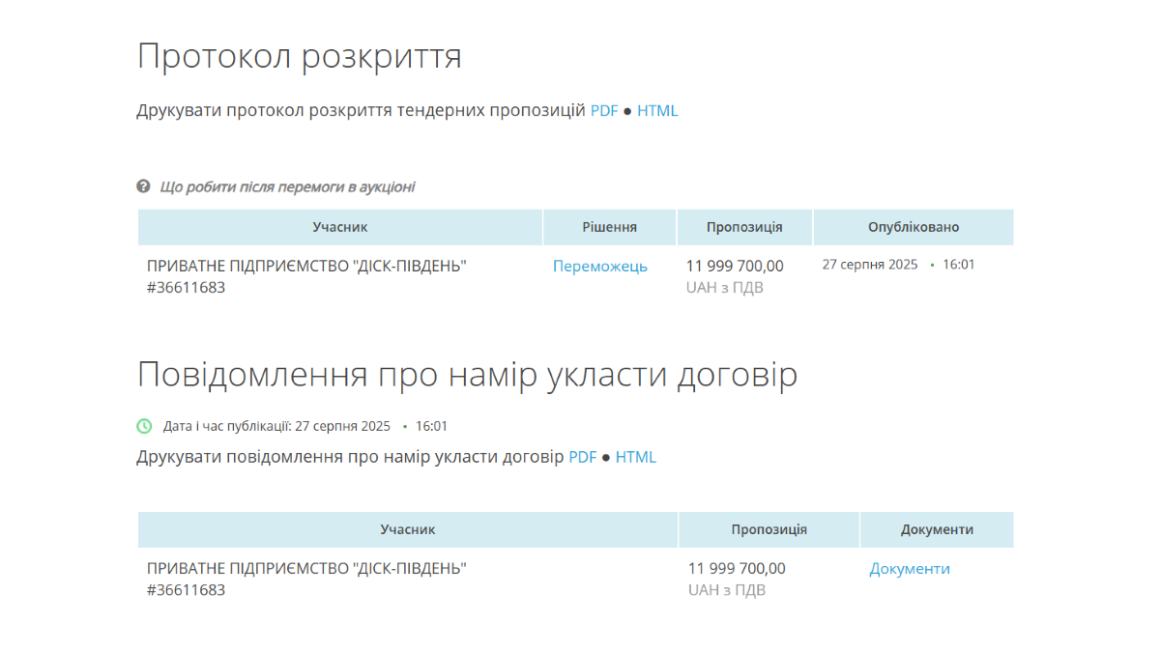This screenshot has height=652, width=1161.
Task: Open 'Що робити після перемоги в аукціоні' help
Action: pos(287,186)
